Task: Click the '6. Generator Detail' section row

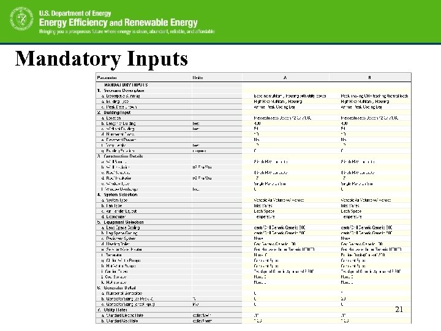Action: [x=253, y=288]
